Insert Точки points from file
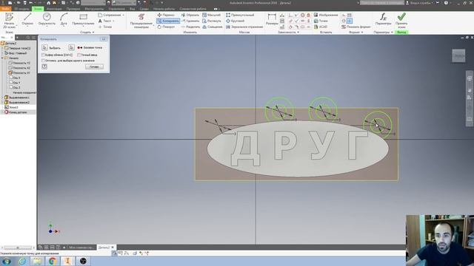The height and width of the screenshot is (266, 474). pyautogui.click(x=321, y=21)
